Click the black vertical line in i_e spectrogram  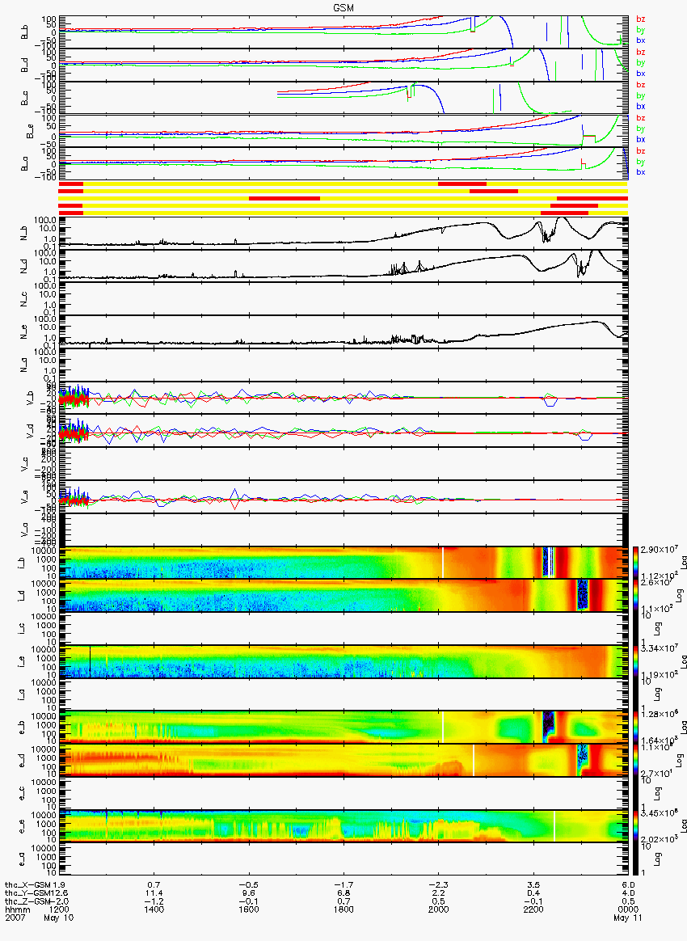pos(90,661)
